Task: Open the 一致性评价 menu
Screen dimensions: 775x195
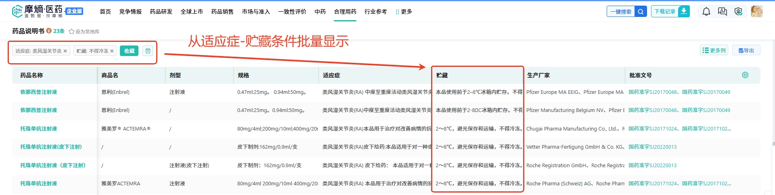Action: tap(292, 12)
